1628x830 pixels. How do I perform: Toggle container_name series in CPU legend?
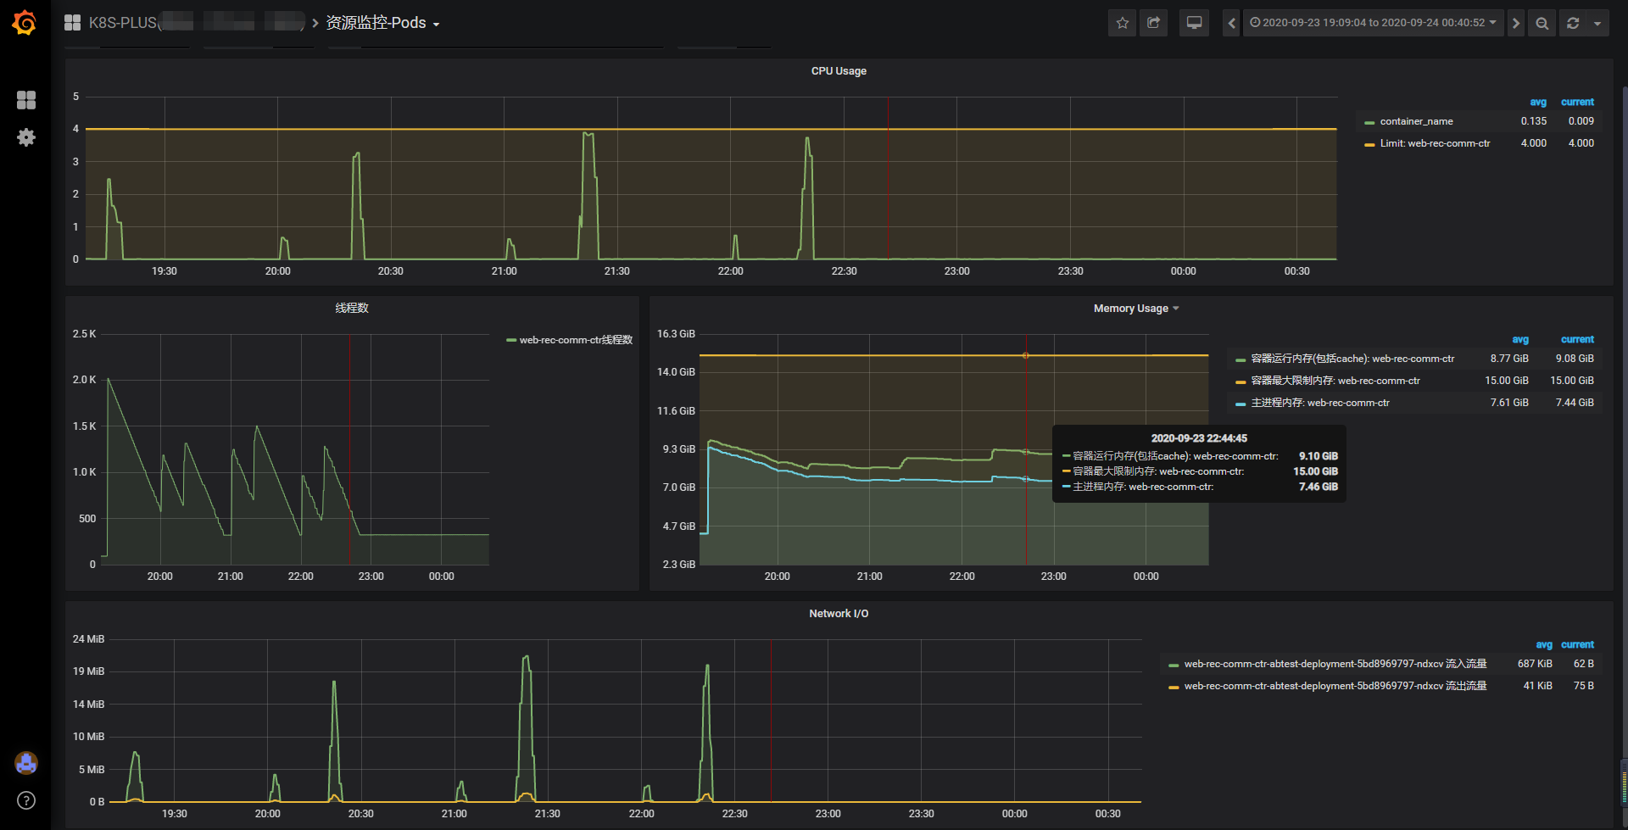1416,121
